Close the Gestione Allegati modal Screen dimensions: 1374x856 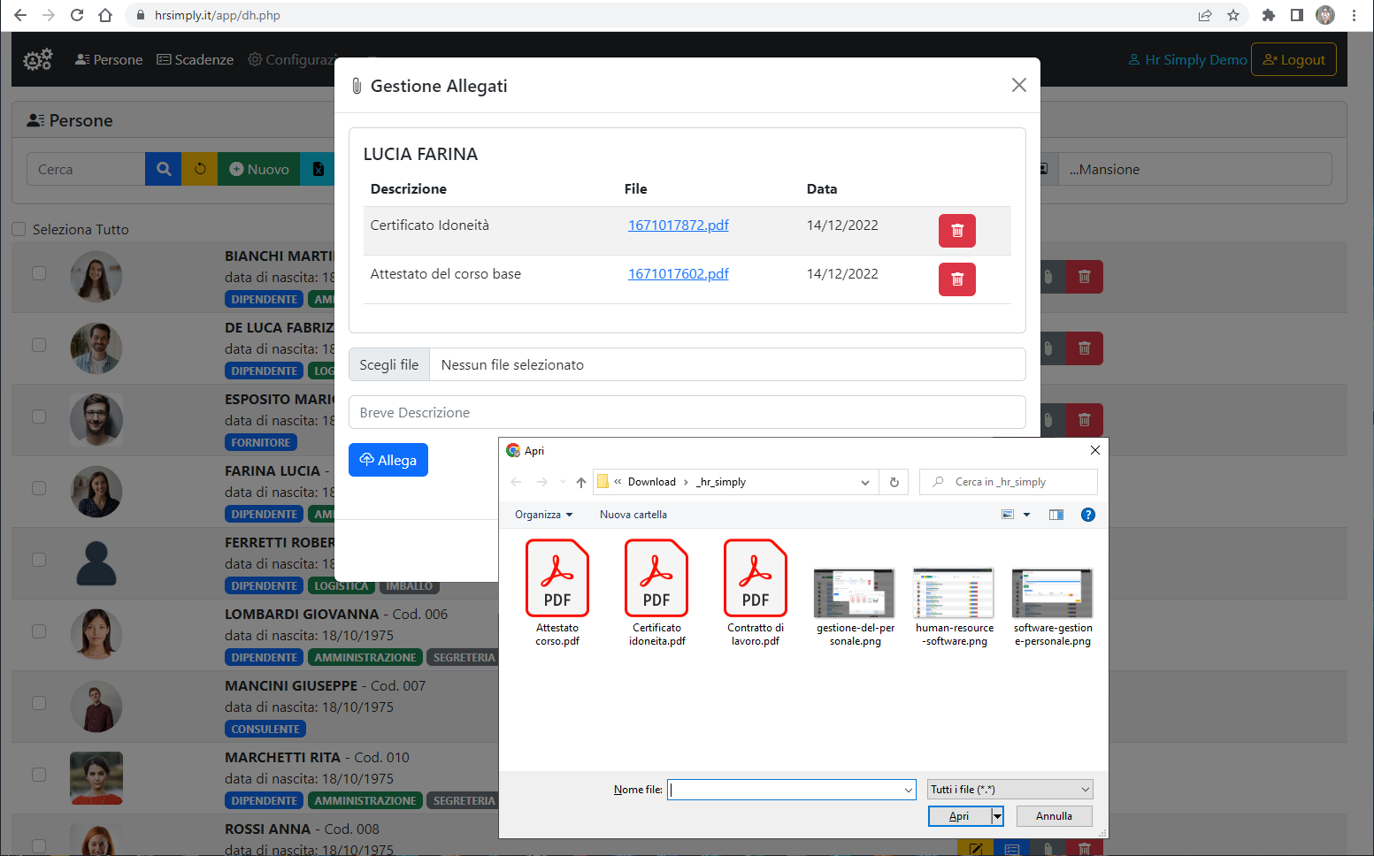[1019, 85]
